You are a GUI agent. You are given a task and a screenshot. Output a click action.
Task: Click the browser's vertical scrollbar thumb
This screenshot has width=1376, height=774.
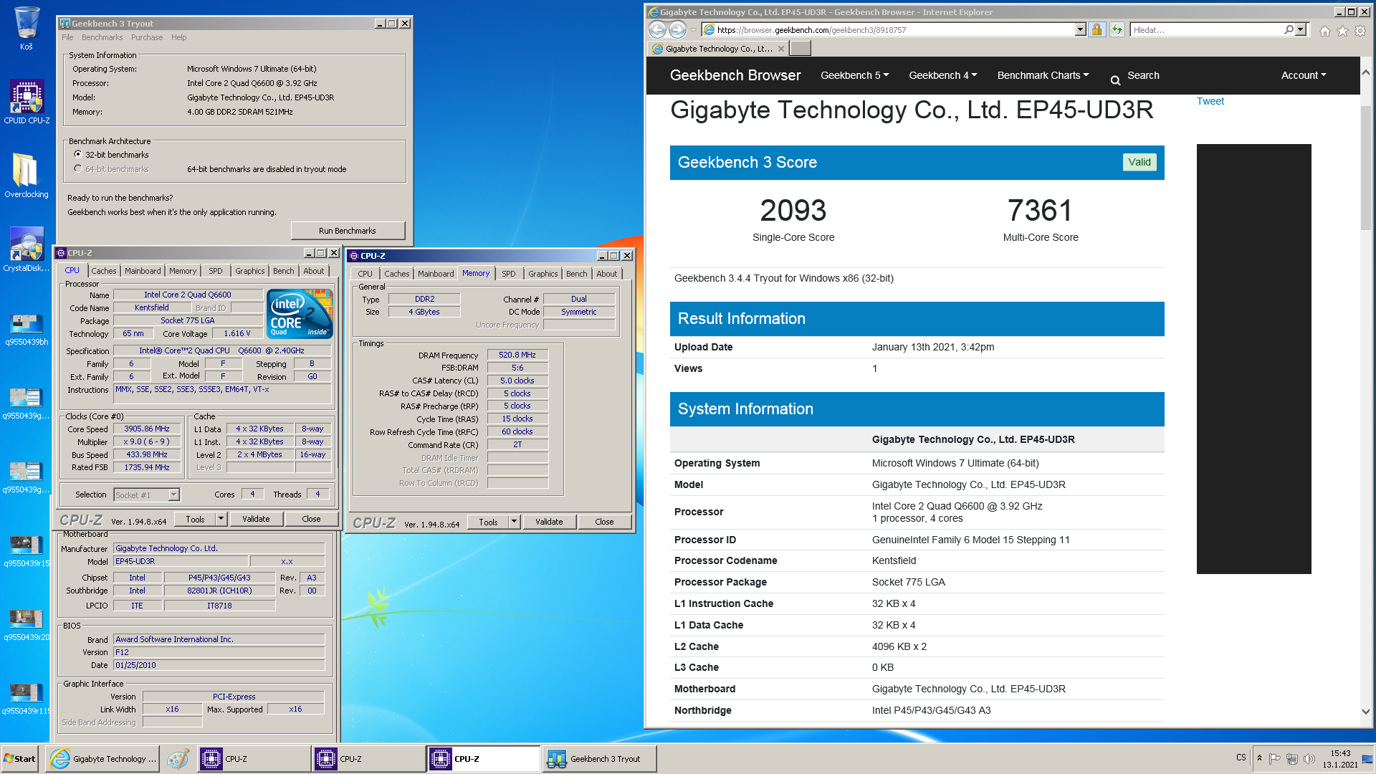(1366, 168)
